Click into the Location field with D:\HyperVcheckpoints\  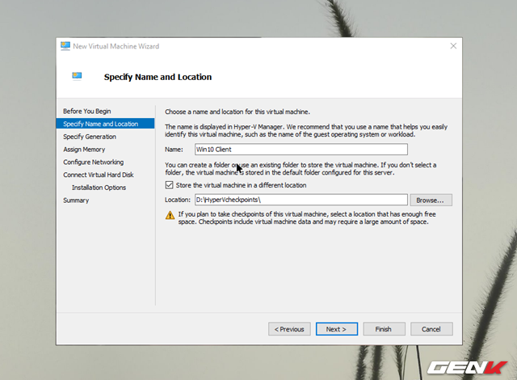tap(301, 200)
